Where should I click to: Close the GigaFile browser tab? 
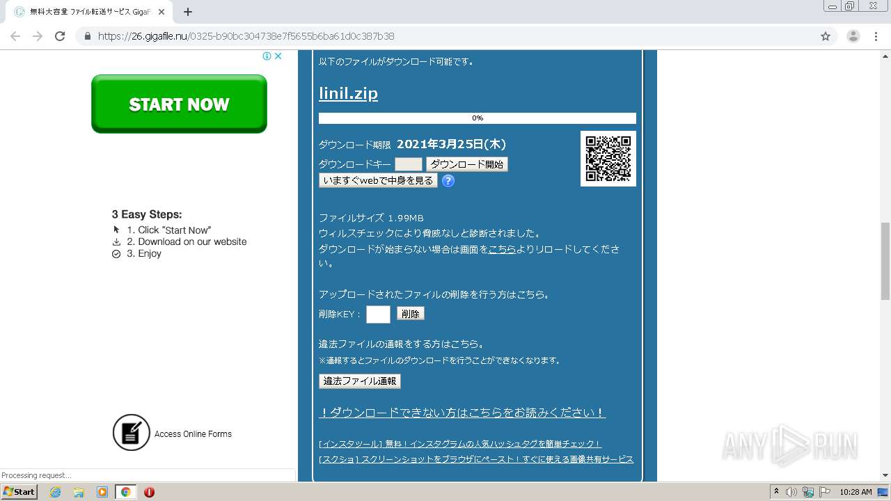[161, 12]
